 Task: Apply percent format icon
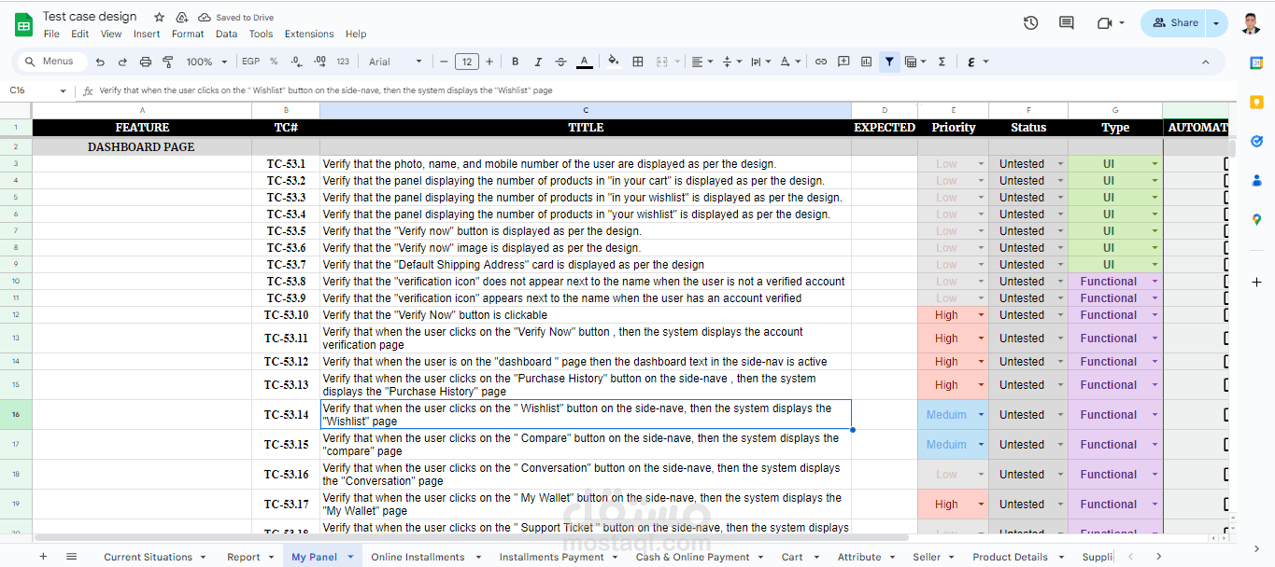[274, 62]
